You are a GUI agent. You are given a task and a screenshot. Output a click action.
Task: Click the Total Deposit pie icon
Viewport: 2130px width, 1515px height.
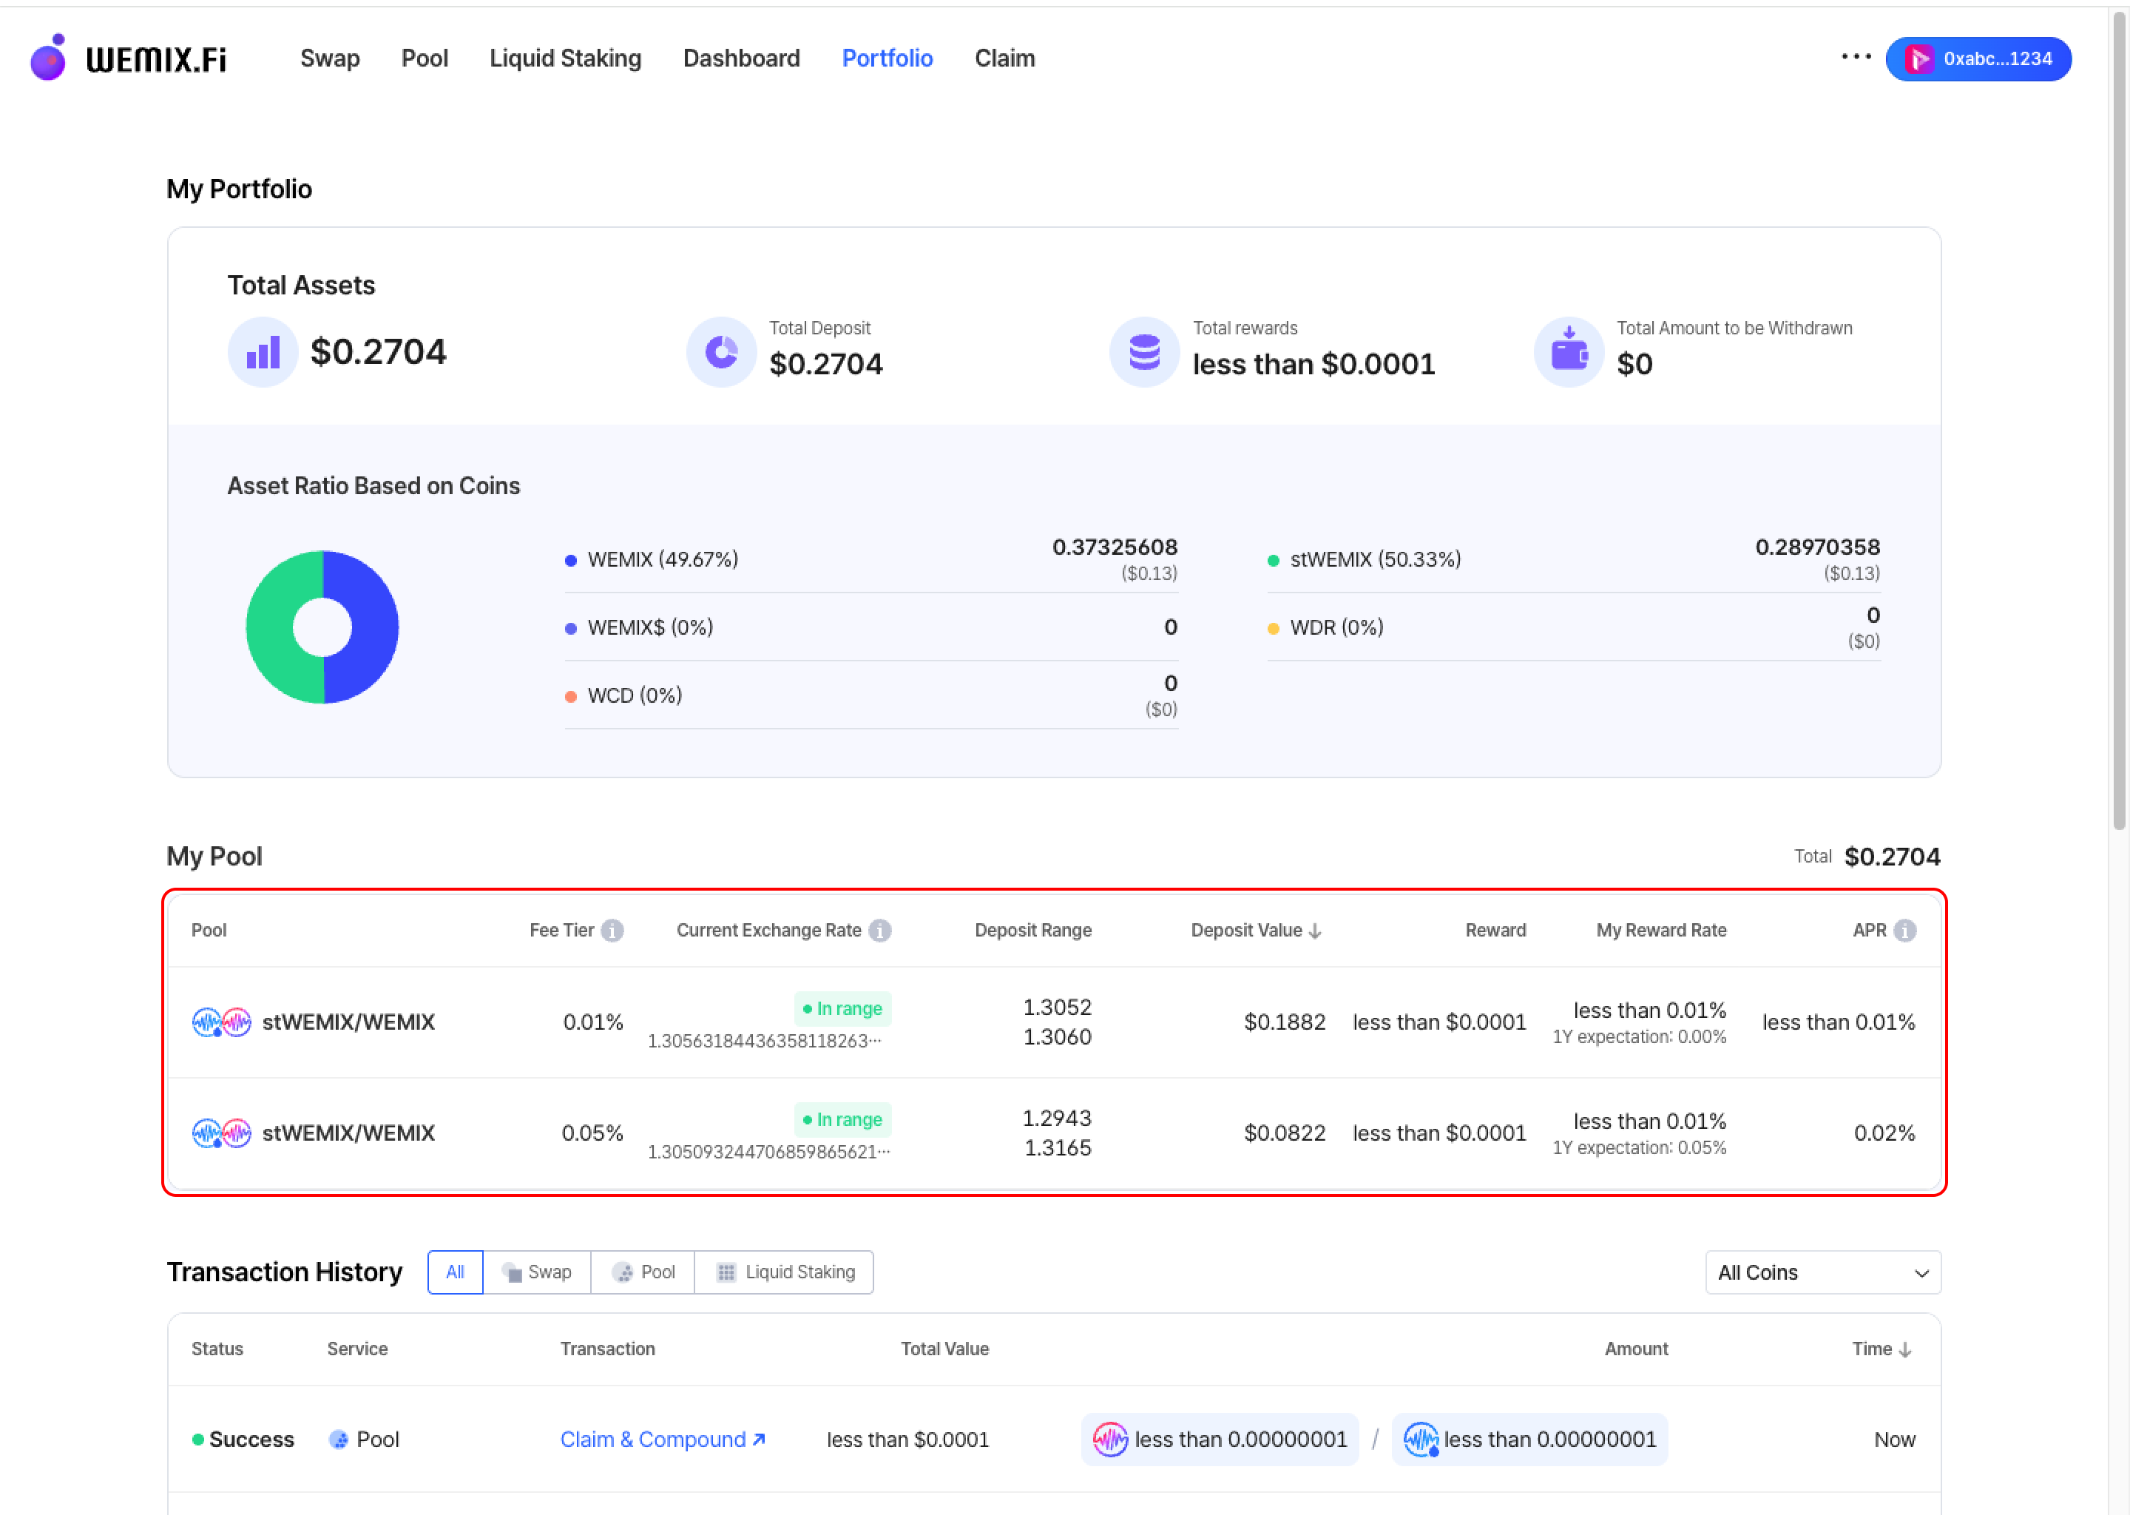(x=721, y=353)
